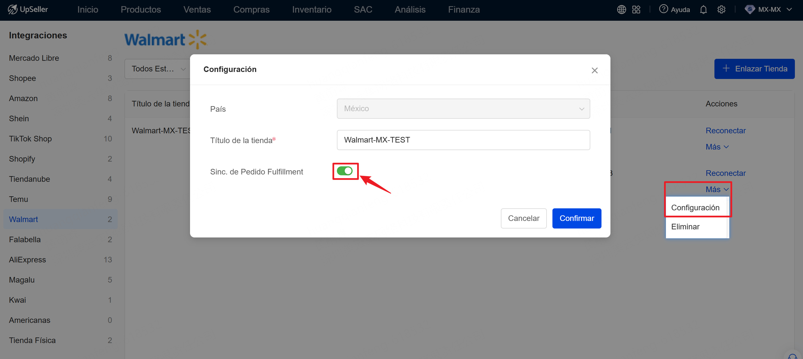Click the Confirmar button
Viewport: 803px width, 359px height.
tap(576, 218)
